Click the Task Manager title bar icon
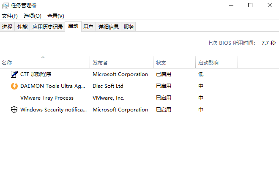Image resolution: width=279 pixels, height=171 pixels. (x=5, y=5)
